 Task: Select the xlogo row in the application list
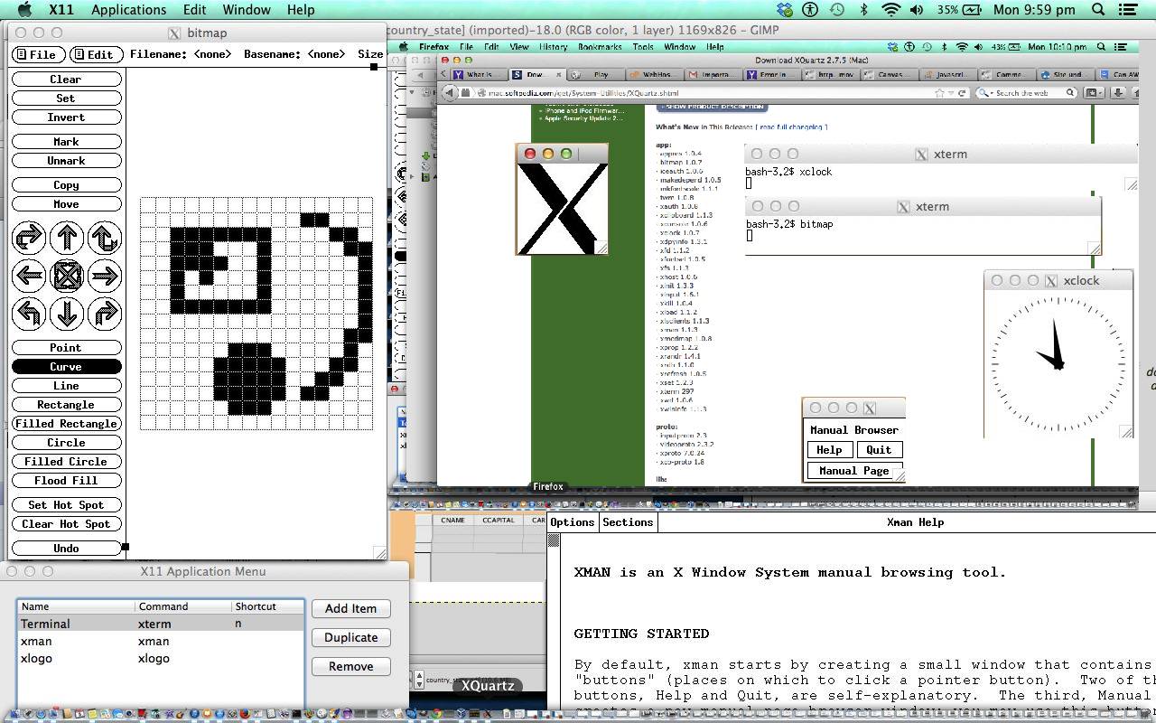tap(161, 658)
